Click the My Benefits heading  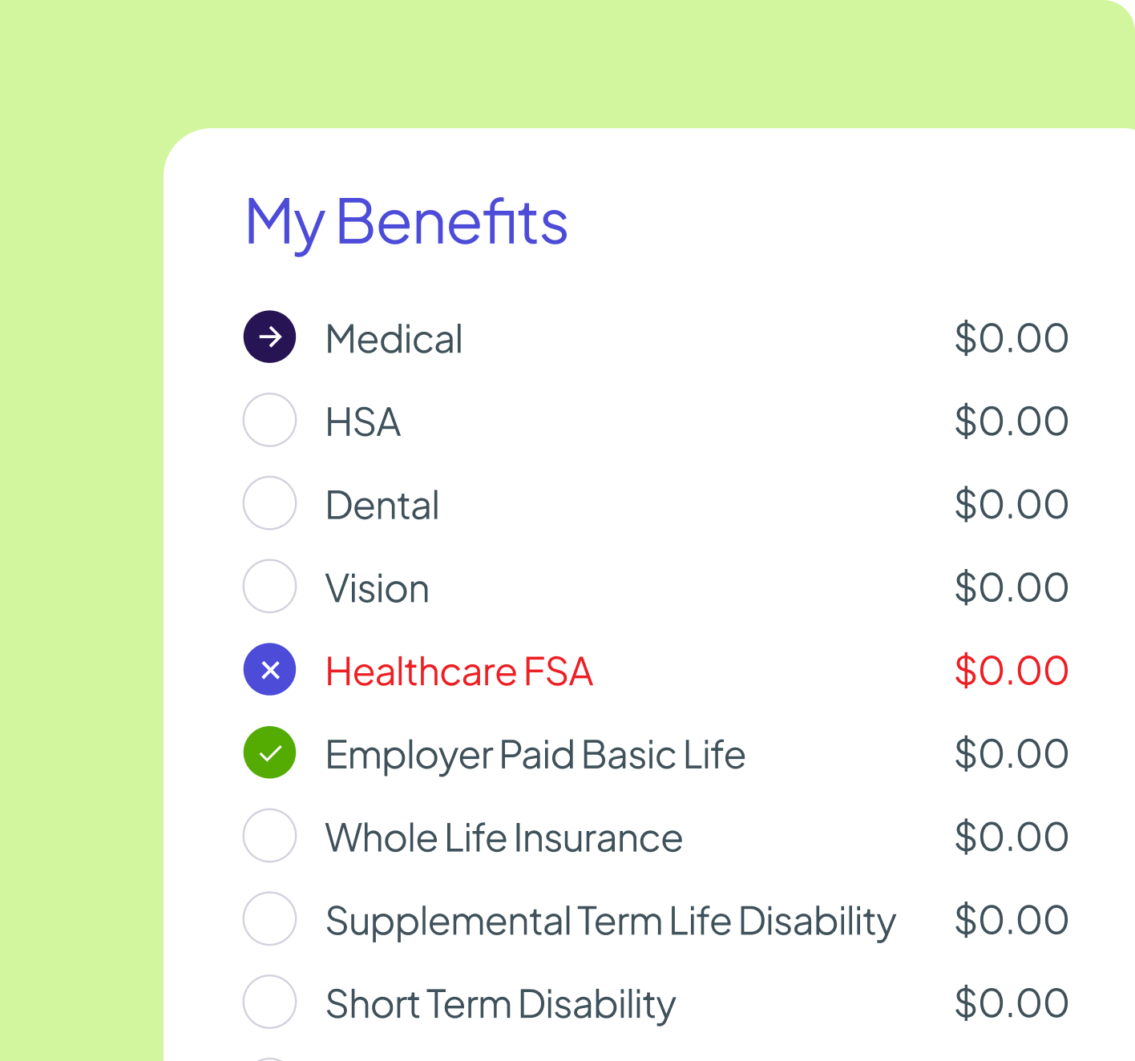click(406, 222)
